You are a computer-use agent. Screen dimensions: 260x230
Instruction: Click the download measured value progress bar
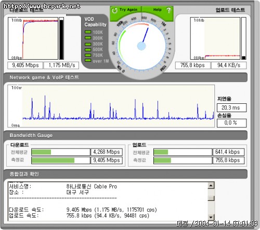(x=61, y=160)
